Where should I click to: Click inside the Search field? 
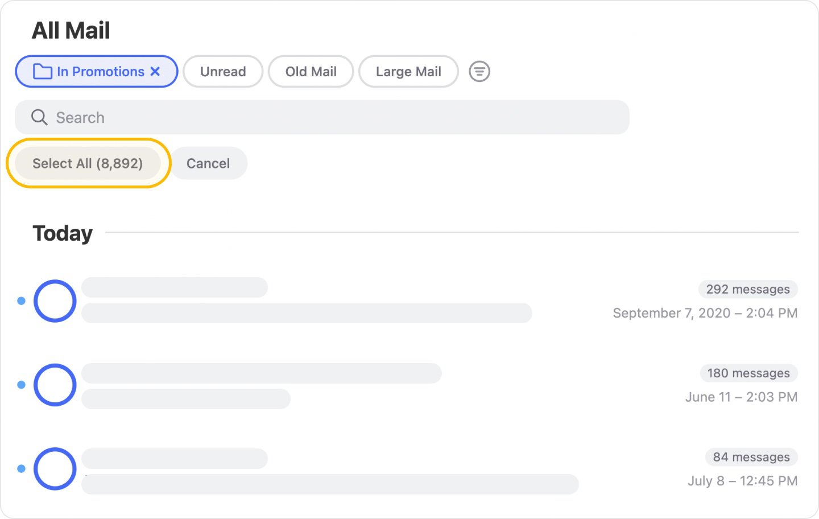pyautogui.click(x=227, y=117)
